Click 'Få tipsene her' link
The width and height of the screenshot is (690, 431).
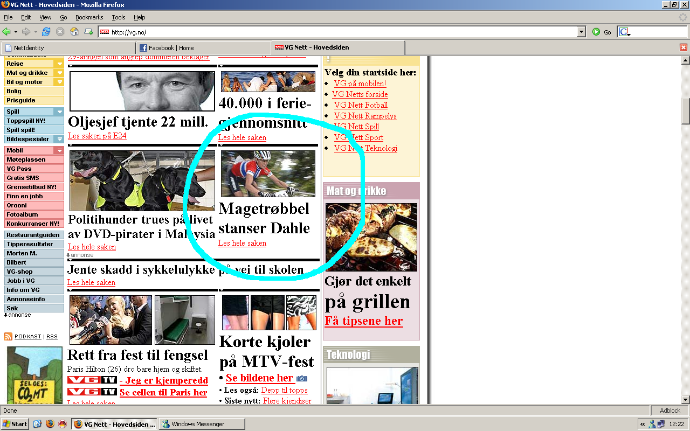click(364, 321)
